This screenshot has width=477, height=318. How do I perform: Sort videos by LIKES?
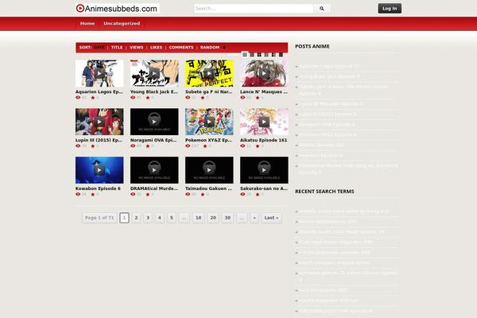[156, 48]
